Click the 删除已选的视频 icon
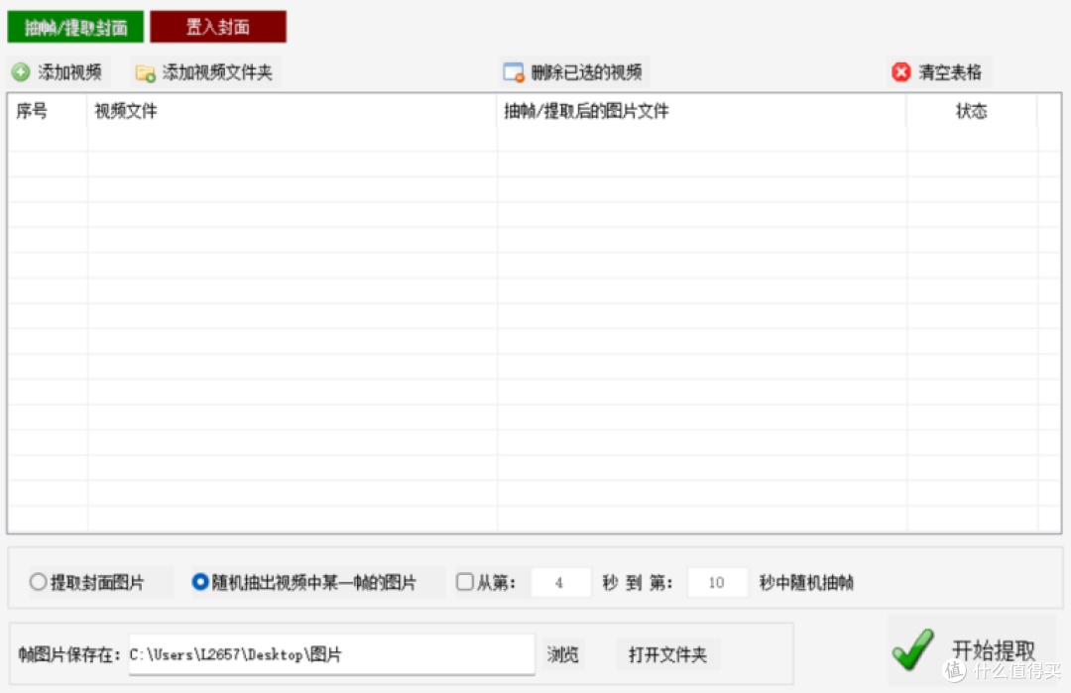 [514, 72]
